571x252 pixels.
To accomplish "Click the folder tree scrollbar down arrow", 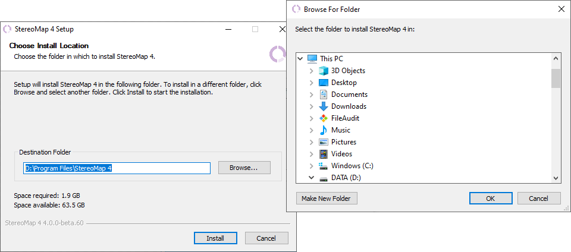I will (x=556, y=178).
